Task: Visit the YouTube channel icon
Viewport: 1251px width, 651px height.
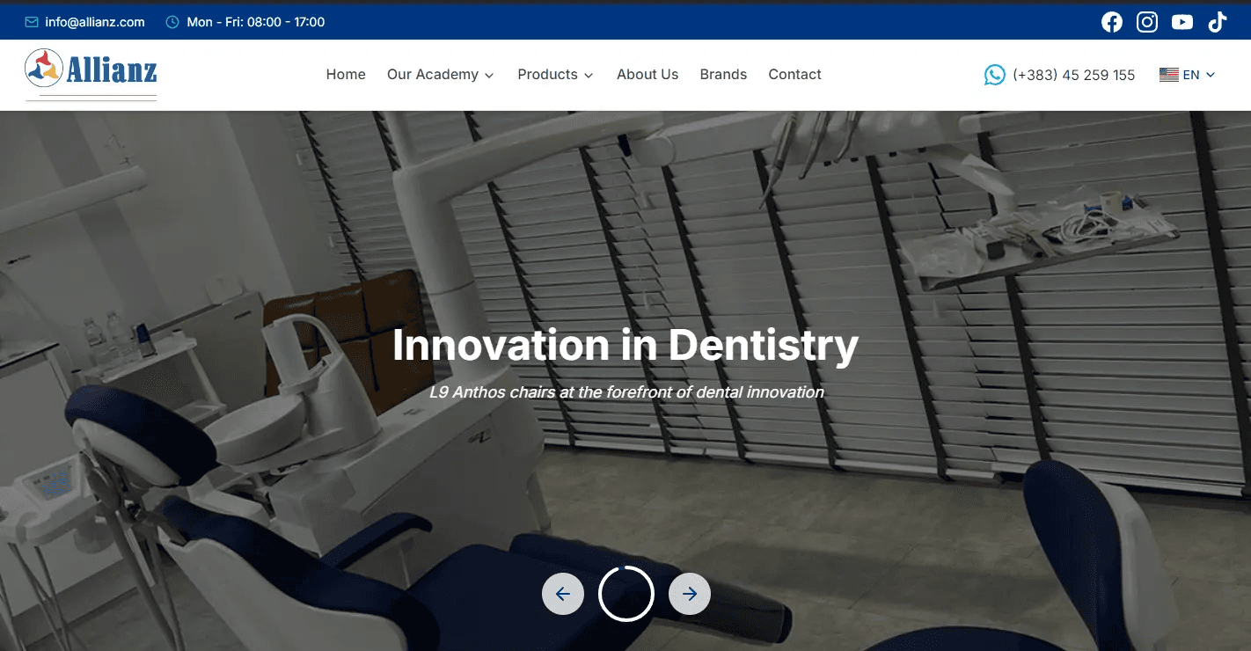Action: (1181, 21)
